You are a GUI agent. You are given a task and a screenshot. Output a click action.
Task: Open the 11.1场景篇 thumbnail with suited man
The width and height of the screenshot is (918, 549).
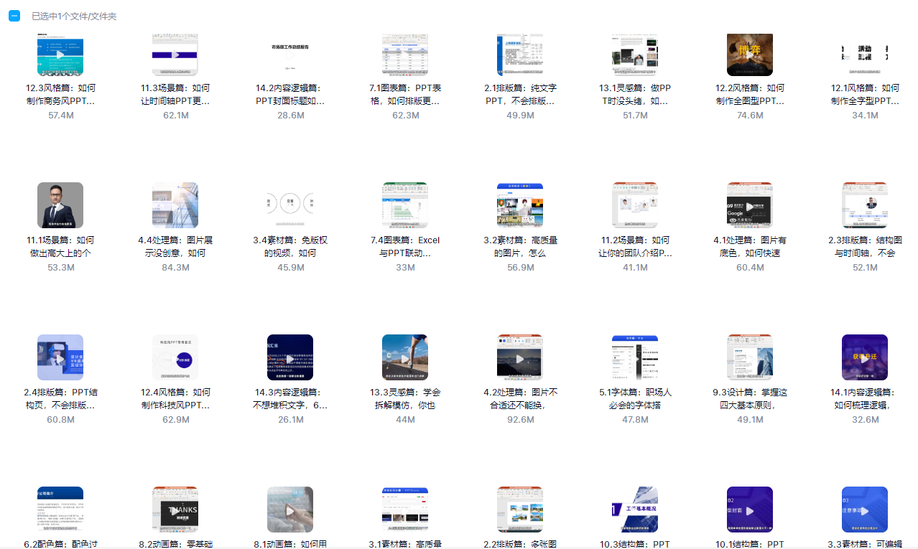click(x=60, y=205)
